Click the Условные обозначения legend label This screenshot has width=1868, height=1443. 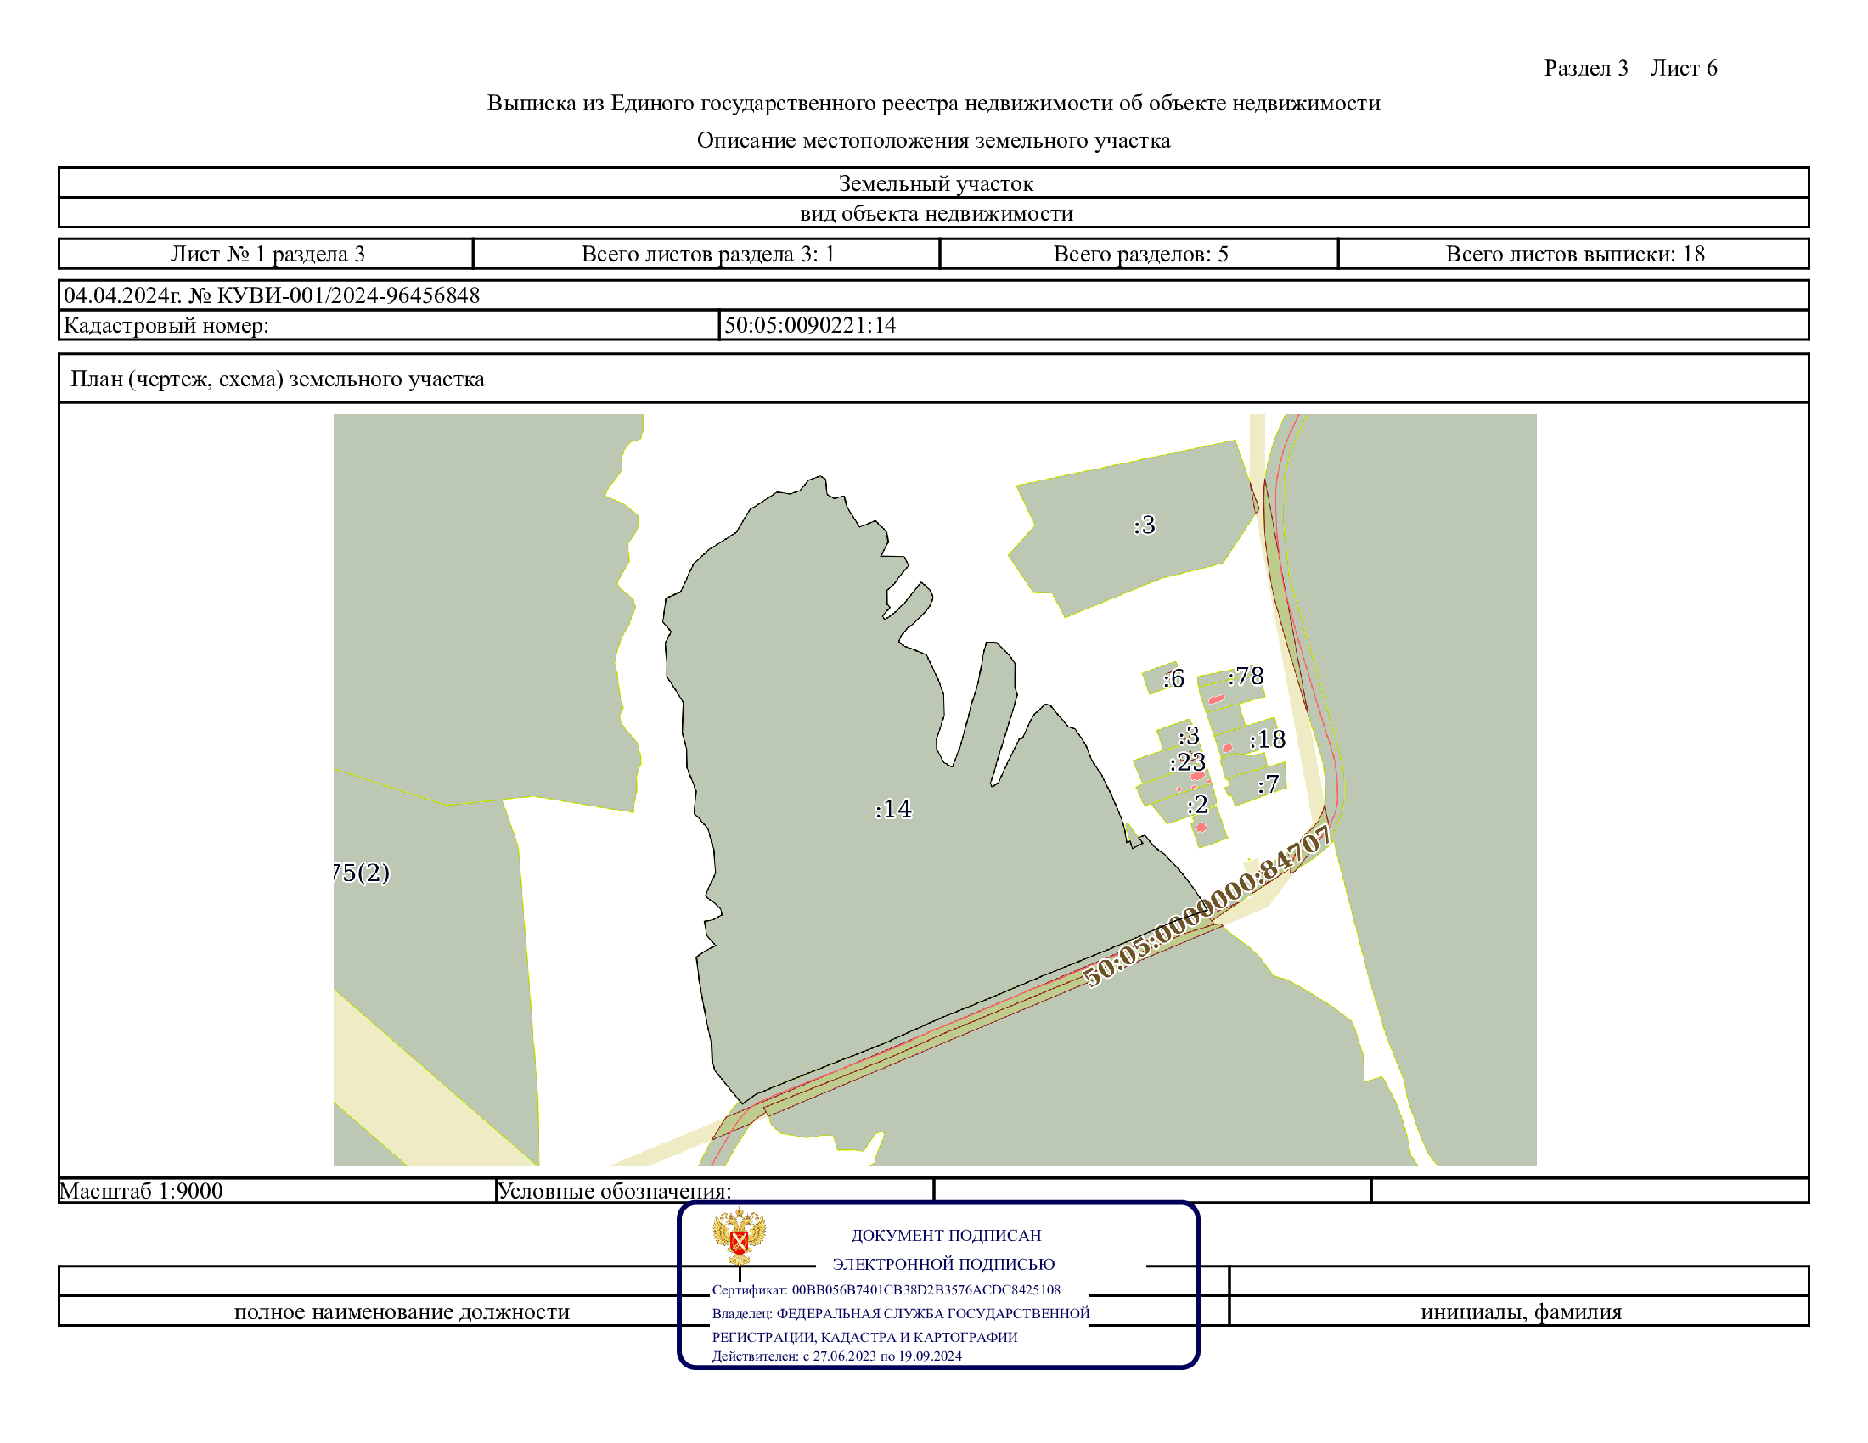coord(613,1191)
